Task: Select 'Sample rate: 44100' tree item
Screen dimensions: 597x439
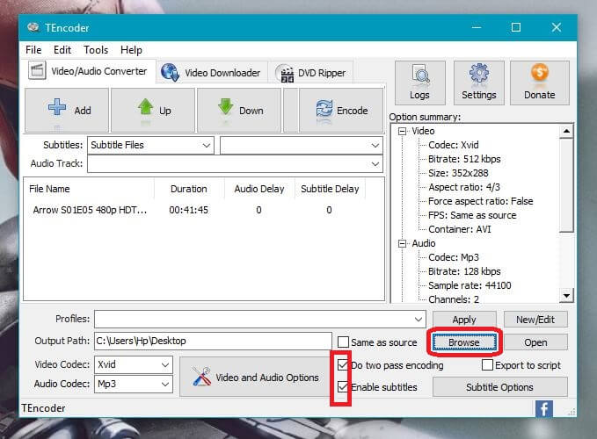Action: pos(470,286)
